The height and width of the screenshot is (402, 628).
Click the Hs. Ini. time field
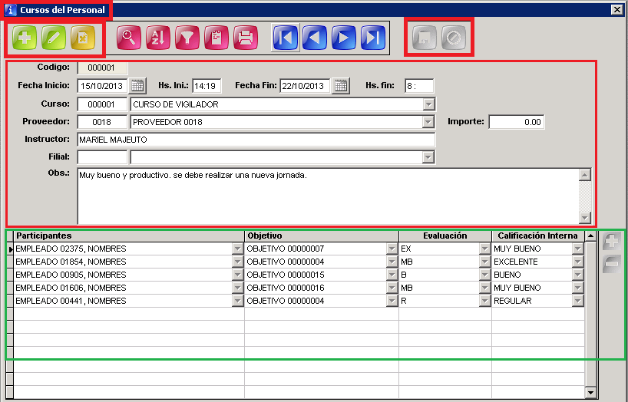[x=207, y=86]
